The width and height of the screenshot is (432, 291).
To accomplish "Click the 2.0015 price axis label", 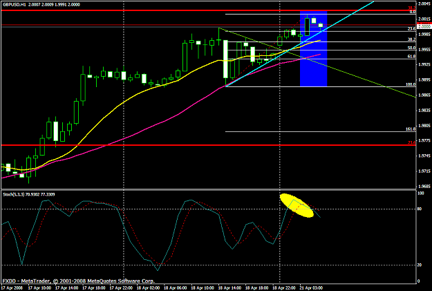I will click(424, 19).
